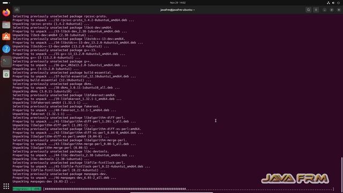
Task: Open the clock and calendar panel
Action: coord(177,3)
